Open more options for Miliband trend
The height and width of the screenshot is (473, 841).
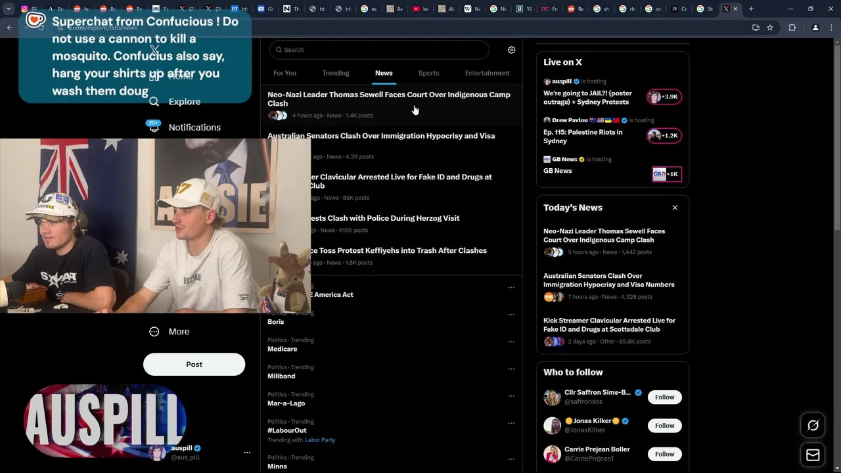click(511, 369)
